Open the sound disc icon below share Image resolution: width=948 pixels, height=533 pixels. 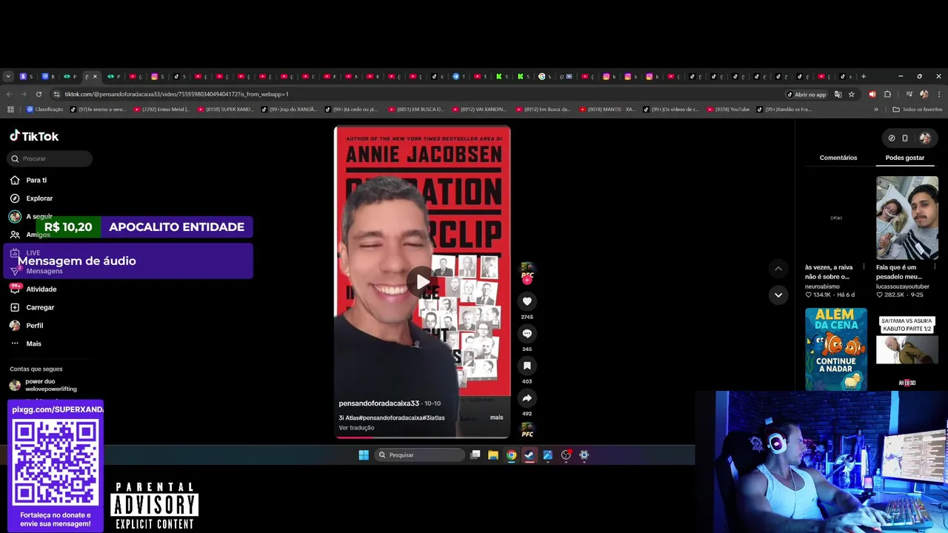point(527,429)
